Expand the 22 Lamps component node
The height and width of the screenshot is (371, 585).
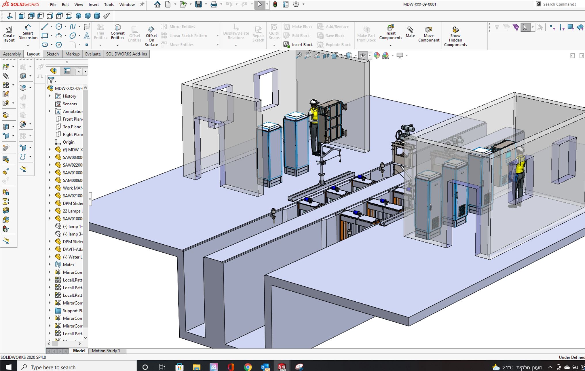[50, 211]
